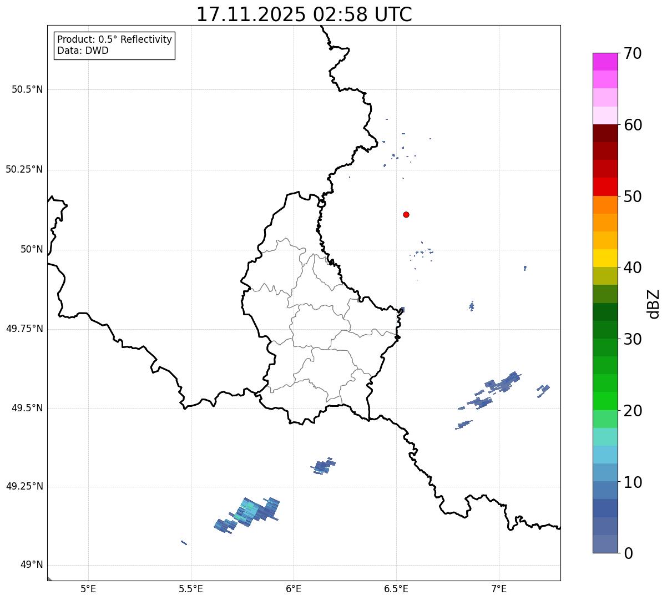Click the orange colorbar segment below 50
The width and height of the screenshot is (667, 600).
click(x=605, y=205)
